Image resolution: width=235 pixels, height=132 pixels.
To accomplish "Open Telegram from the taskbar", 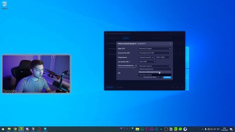I will 45,129.
